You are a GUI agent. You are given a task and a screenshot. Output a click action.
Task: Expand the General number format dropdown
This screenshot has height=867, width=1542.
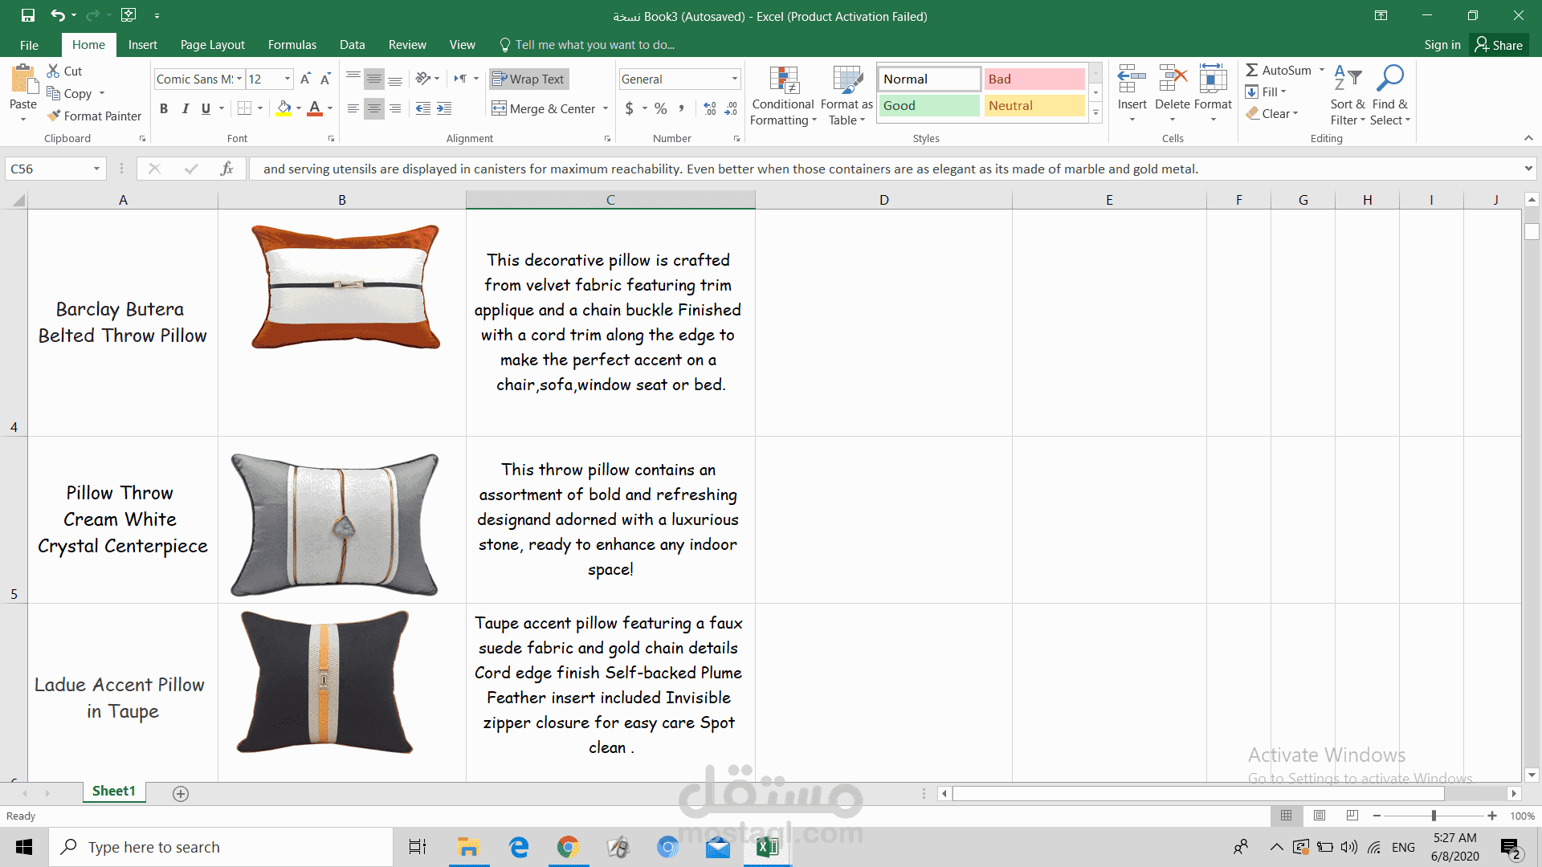734,79
